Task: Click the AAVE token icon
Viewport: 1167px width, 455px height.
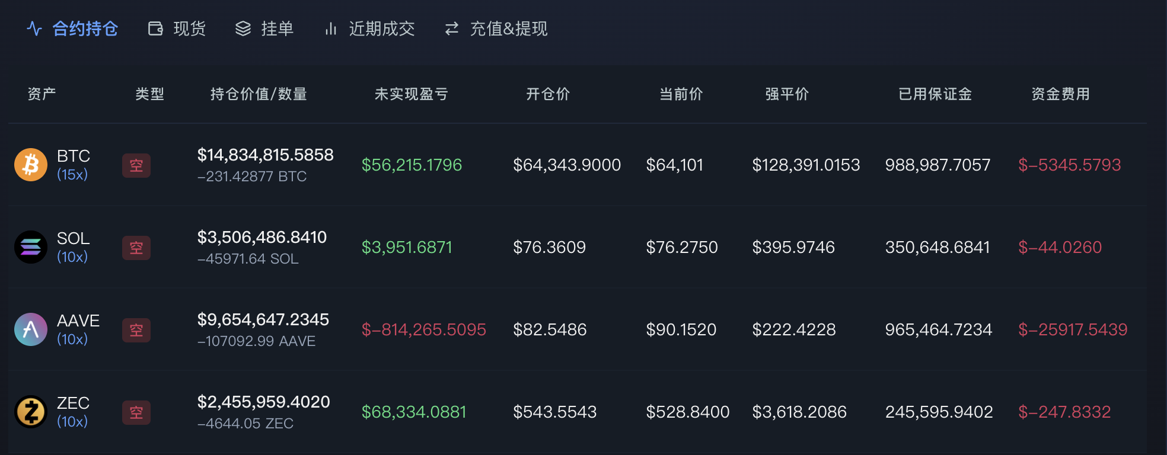Action: 31,329
